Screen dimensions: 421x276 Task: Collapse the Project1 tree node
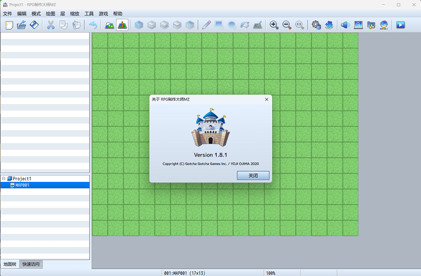click(4, 179)
